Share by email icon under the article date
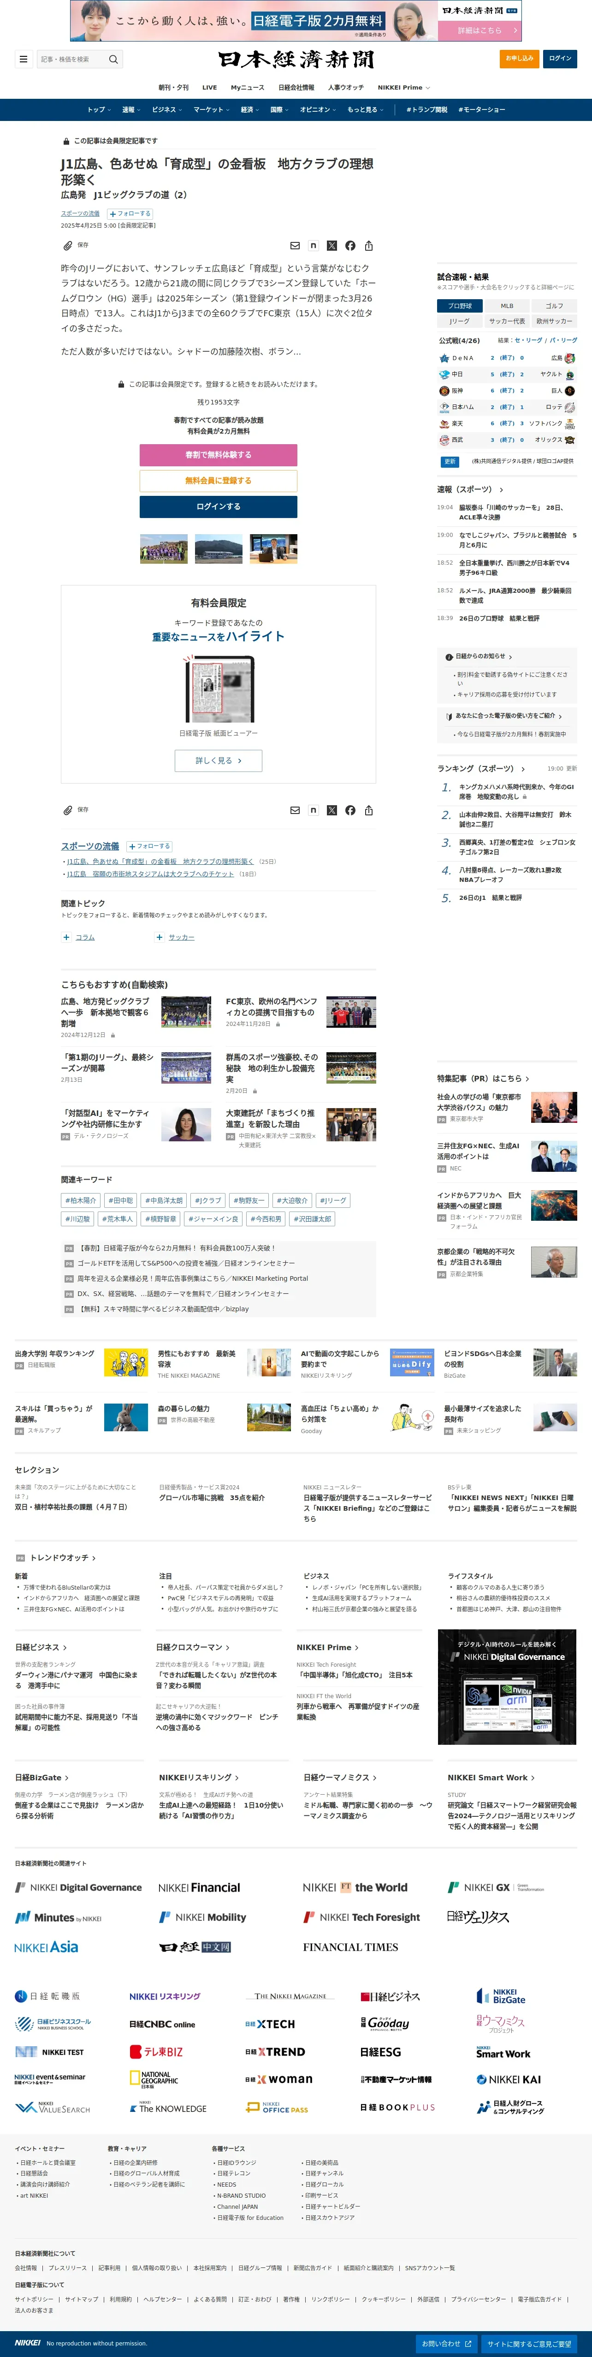Viewport: 592px width, 2357px height. [x=295, y=245]
